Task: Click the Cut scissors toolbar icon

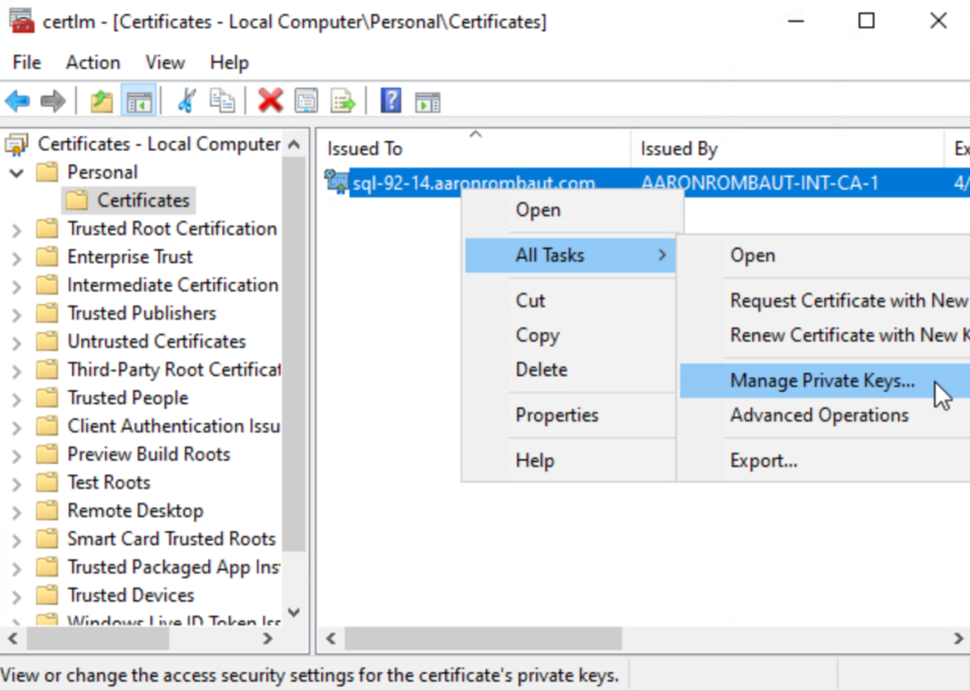Action: (x=187, y=100)
